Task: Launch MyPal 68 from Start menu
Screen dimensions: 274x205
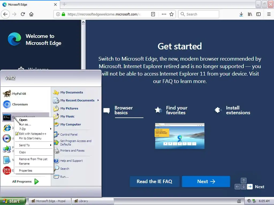Action: (25, 94)
